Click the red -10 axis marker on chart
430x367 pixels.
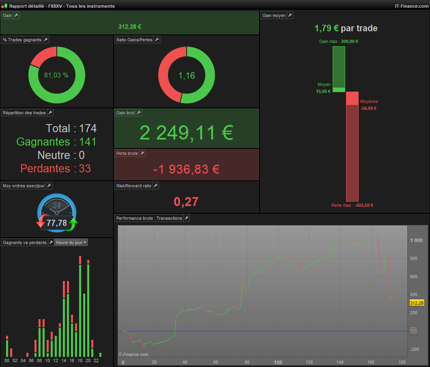tap(413, 332)
